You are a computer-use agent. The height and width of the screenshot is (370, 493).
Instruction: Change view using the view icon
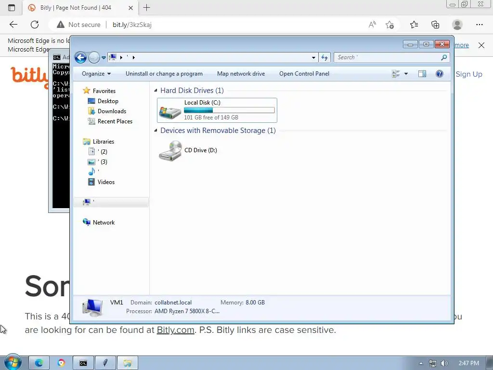click(x=396, y=74)
